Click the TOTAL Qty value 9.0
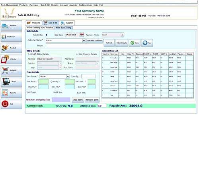 click(70, 106)
